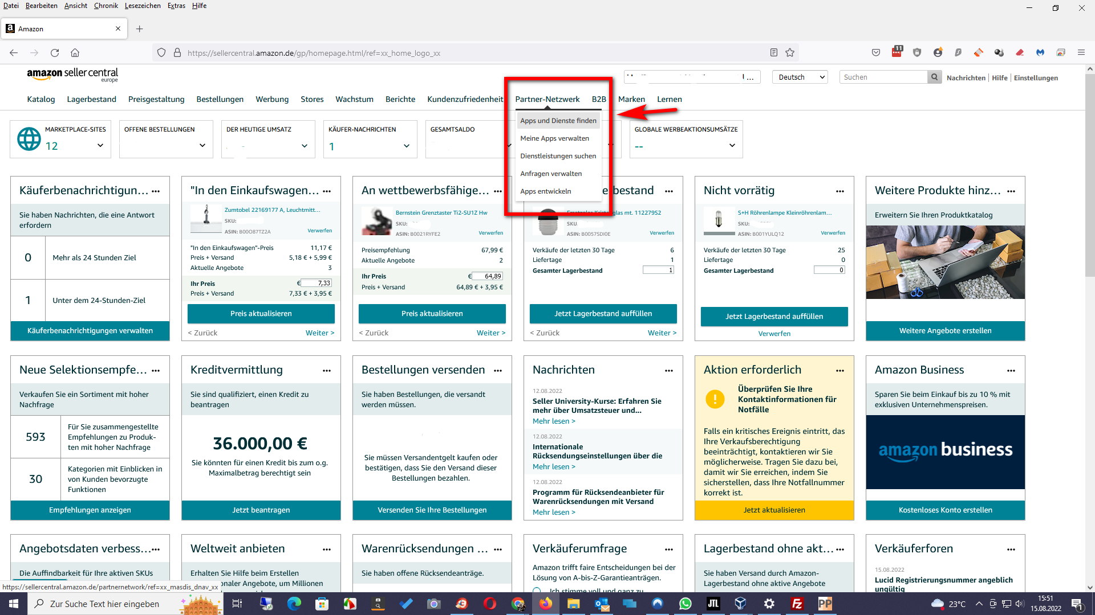Choose 'Meine Apps verwalten' from dropdown

(x=554, y=138)
